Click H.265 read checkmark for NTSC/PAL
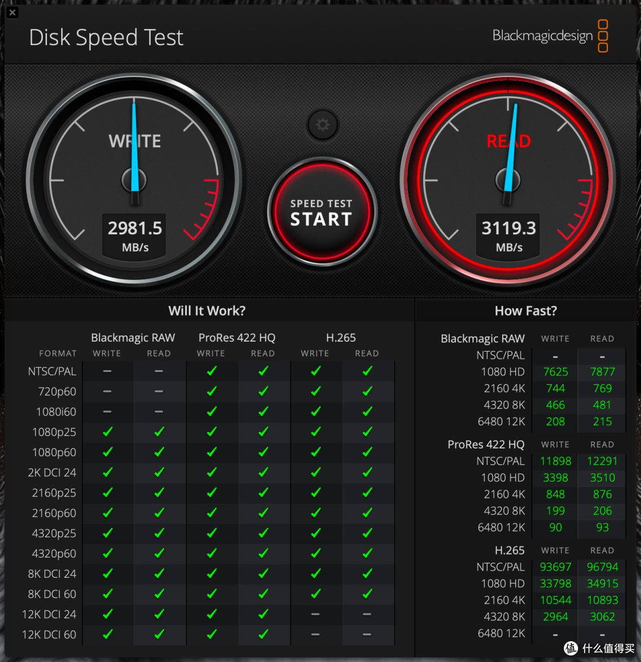Viewport: 641px width, 662px height. tap(367, 371)
